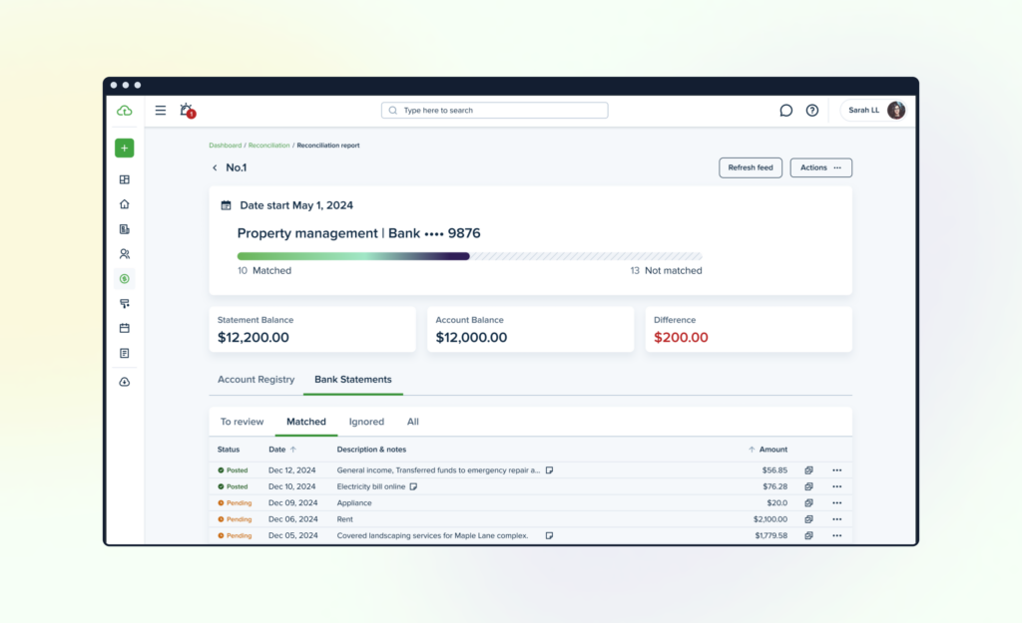The width and height of the screenshot is (1022, 623).
Task: Open the calendar sidebar icon
Action: tap(125, 328)
